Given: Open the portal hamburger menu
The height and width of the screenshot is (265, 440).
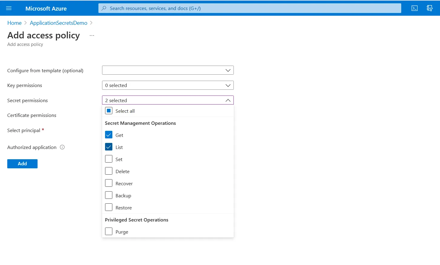Looking at the screenshot, I should (8, 8).
